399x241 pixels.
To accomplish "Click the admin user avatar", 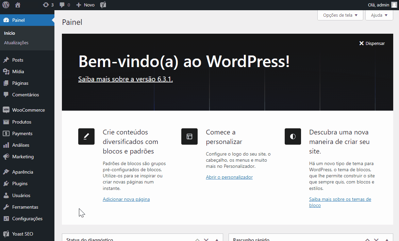I will pos(394,5).
